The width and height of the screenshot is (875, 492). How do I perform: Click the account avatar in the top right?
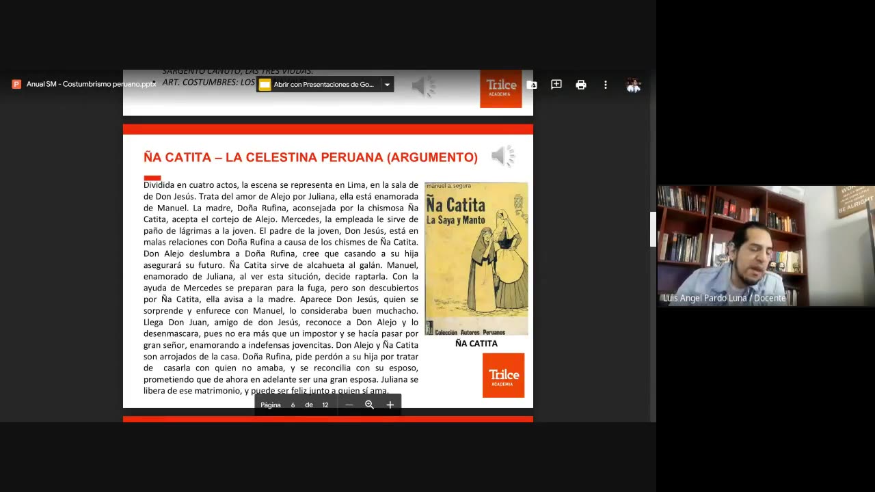(x=634, y=85)
